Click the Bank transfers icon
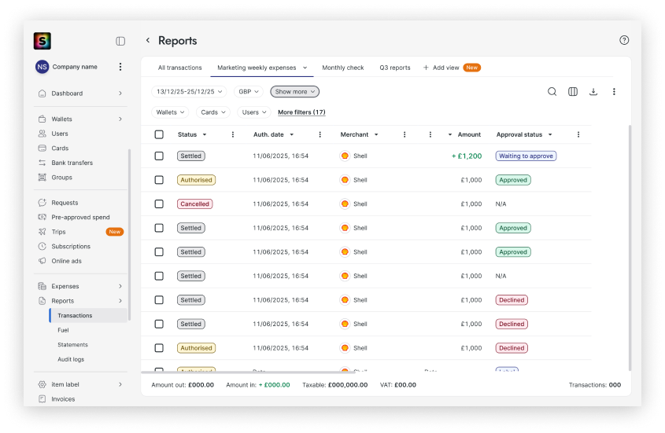Screen dimensions: 665x433 pos(42,163)
